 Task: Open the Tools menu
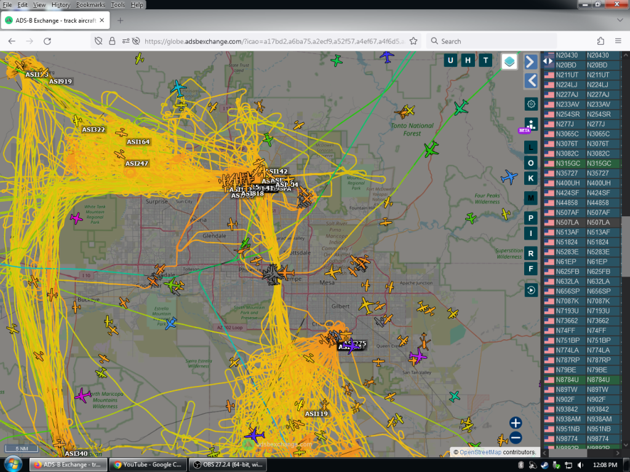pos(118,5)
